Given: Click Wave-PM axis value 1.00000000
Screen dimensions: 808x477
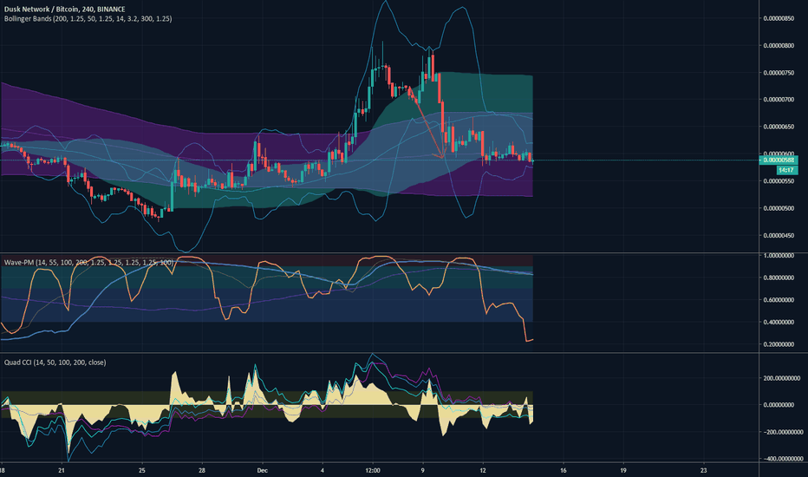Looking at the screenshot, I should click(x=779, y=256).
